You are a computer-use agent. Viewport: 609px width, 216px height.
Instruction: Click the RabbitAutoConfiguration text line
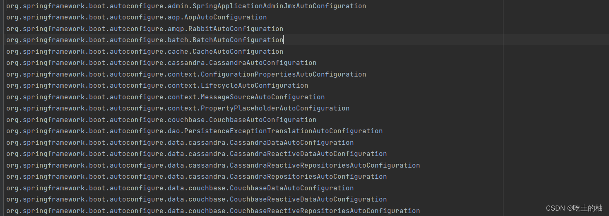(145, 29)
